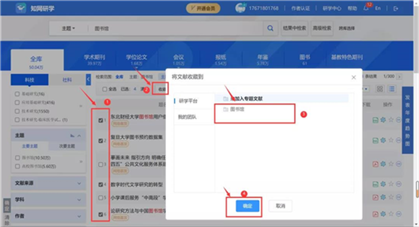Collapse the 主题 filter section chevron
The width and height of the screenshot is (419, 227).
80,136
